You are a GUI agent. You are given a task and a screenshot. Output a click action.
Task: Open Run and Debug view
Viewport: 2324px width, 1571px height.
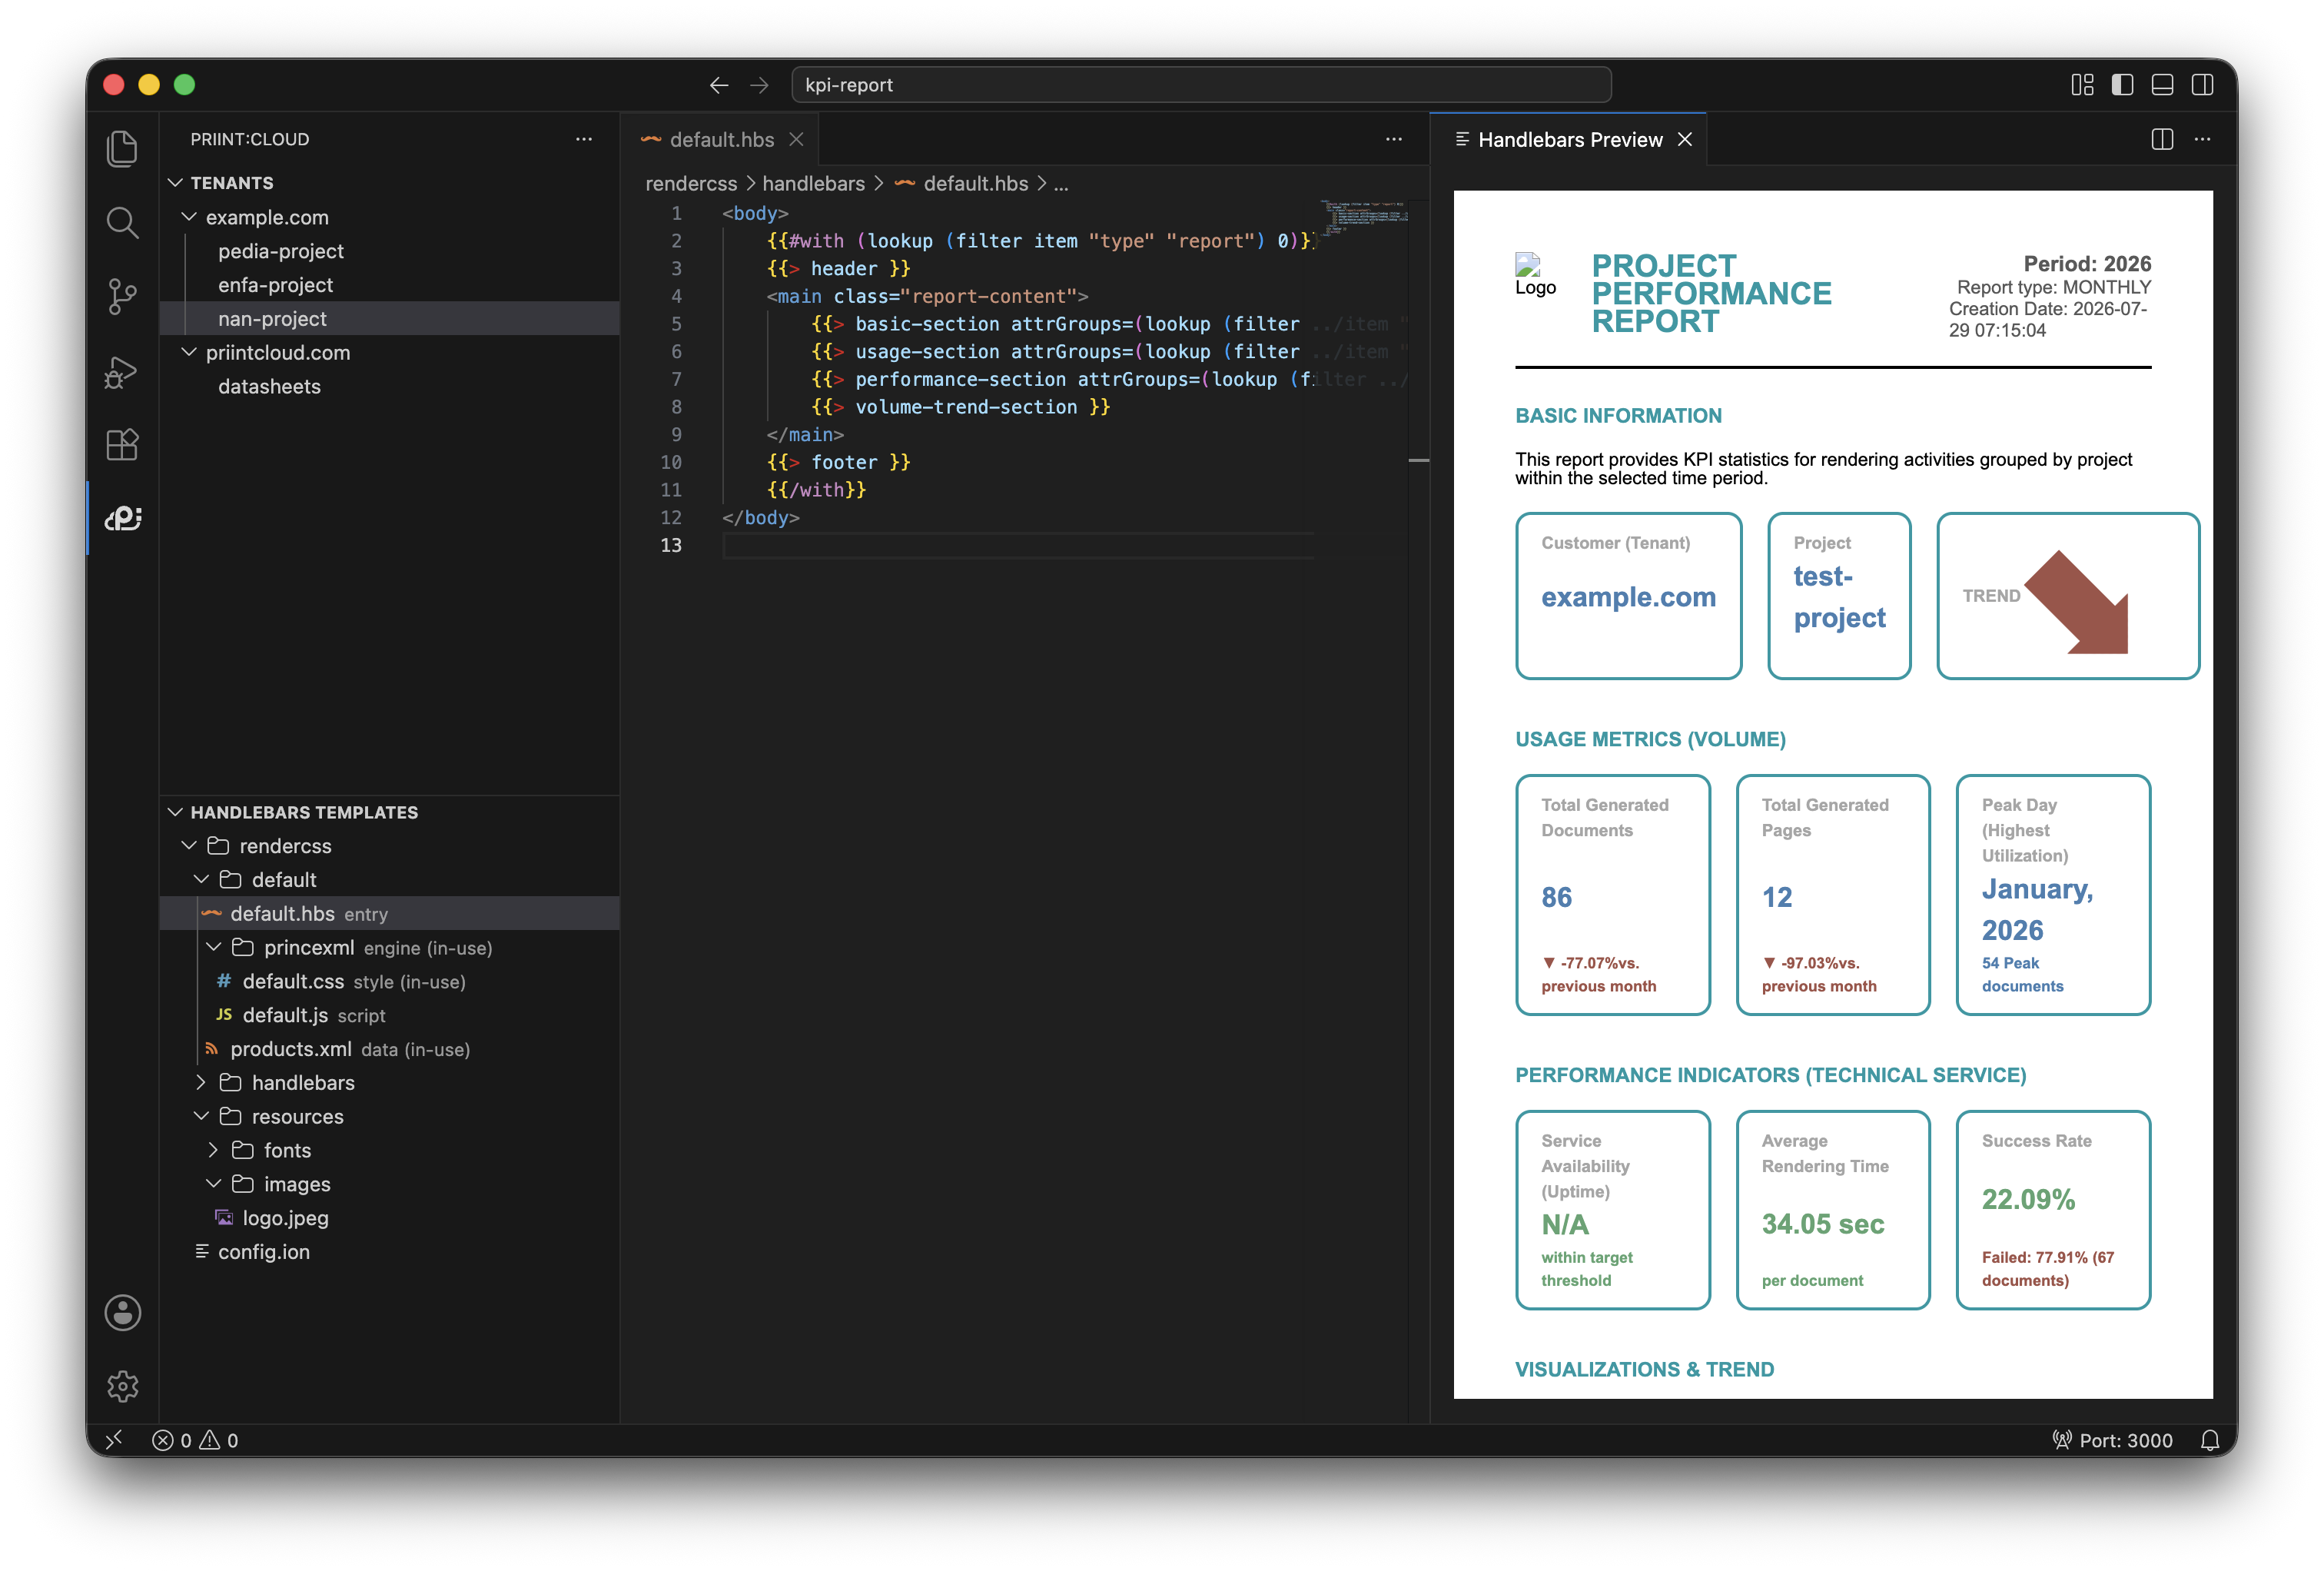[x=122, y=371]
